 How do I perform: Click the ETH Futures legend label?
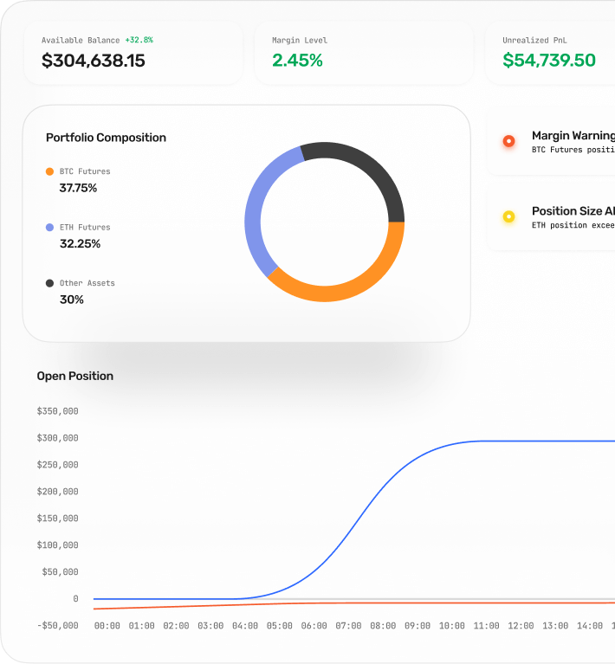tap(85, 228)
